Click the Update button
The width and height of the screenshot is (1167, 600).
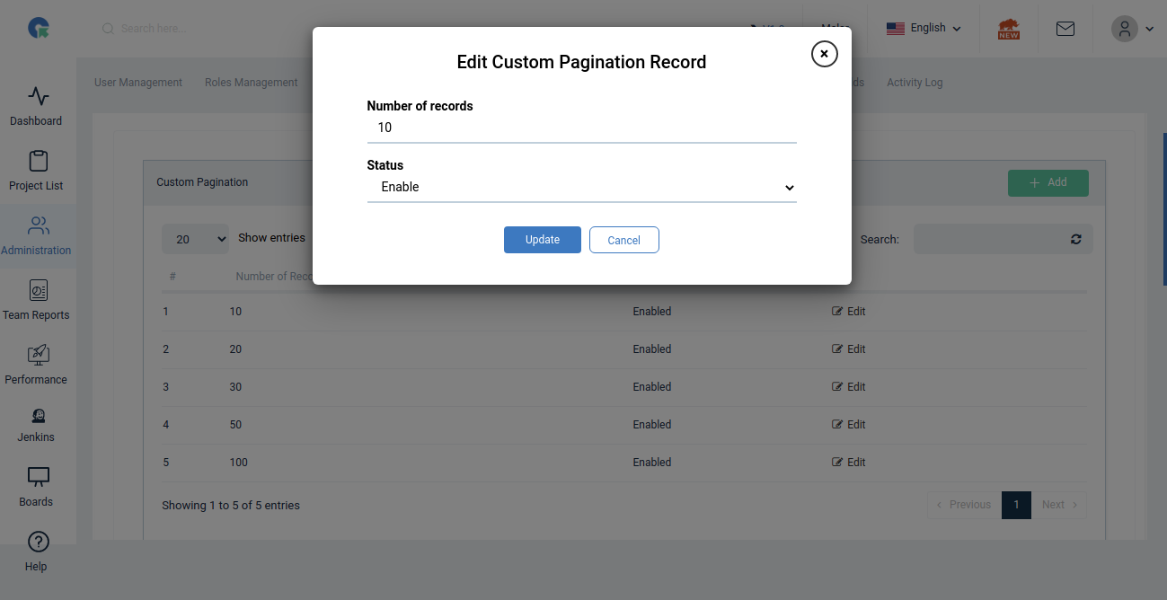click(x=543, y=240)
